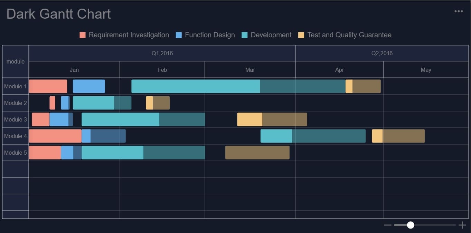The height and width of the screenshot is (233, 471).
Task: Select the Jan column header
Action: point(74,70)
